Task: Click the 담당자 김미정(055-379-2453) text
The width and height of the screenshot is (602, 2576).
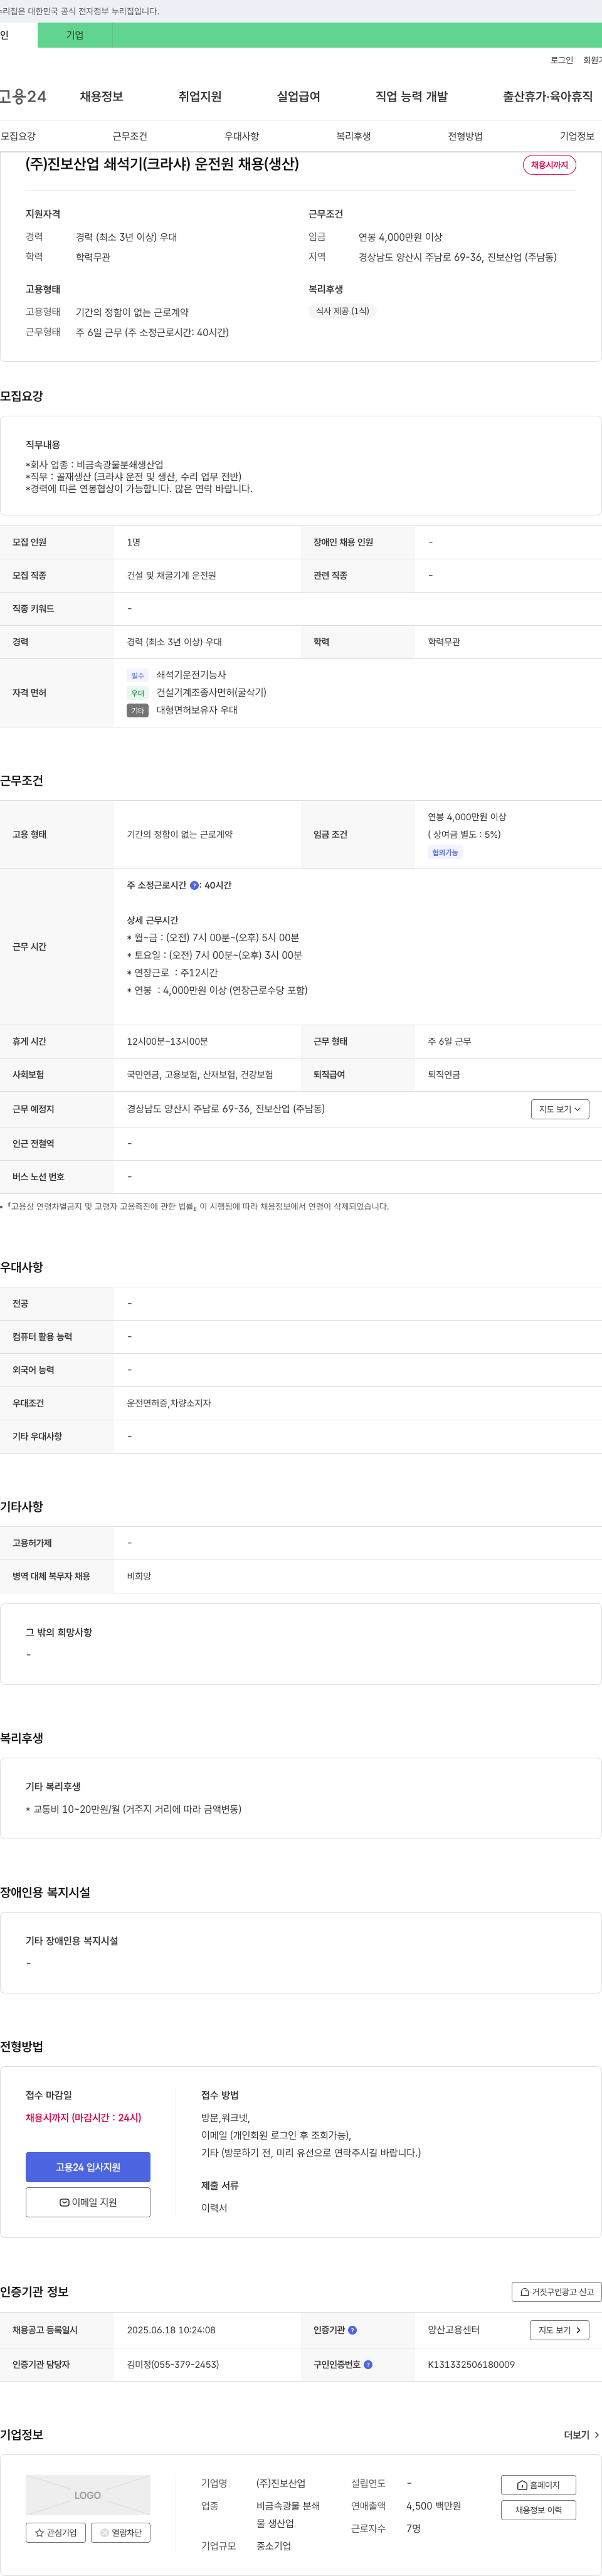Action: (173, 2365)
